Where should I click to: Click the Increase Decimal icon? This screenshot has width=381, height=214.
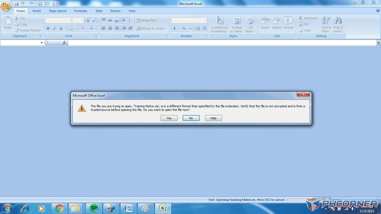198,28
